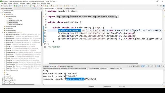Open the Window menu
This screenshot has width=165, height=93.
pos(43,4)
